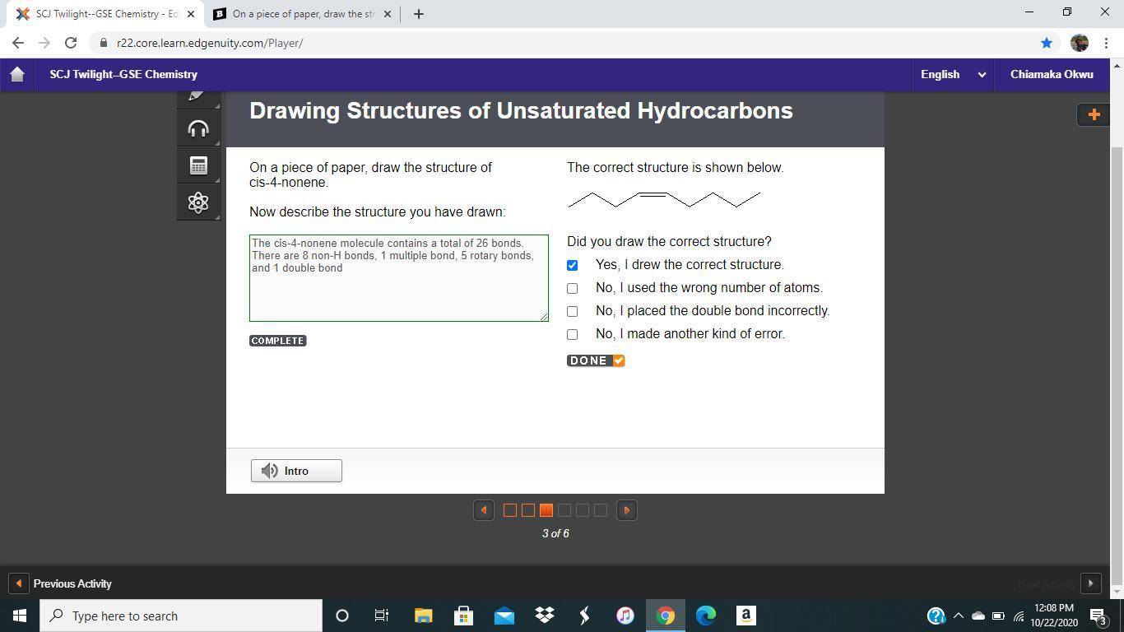
Task: Open Cortana from the taskbar
Action: click(x=342, y=616)
